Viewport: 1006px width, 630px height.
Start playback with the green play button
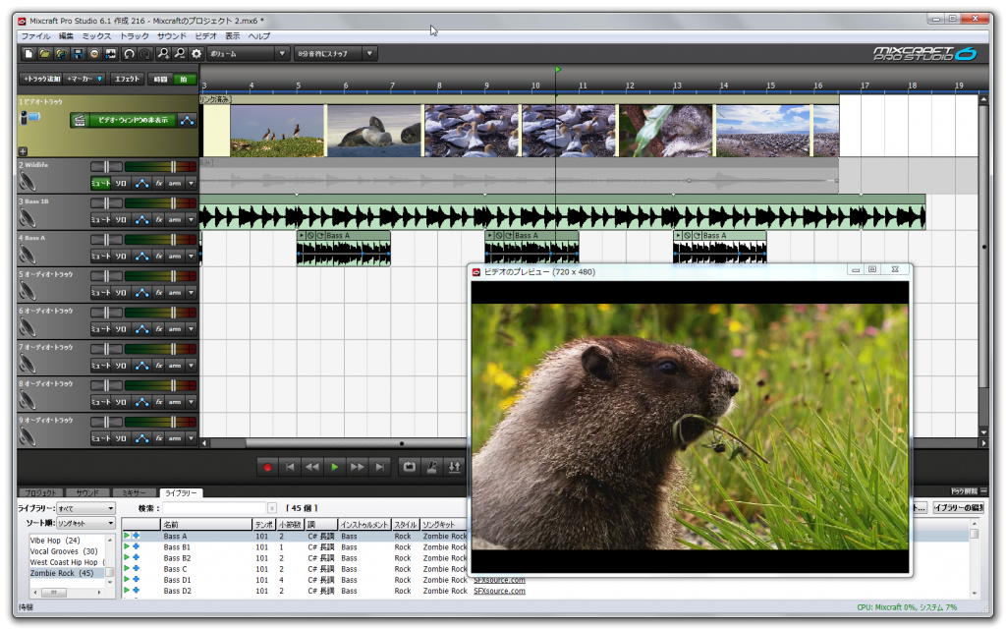[335, 468]
